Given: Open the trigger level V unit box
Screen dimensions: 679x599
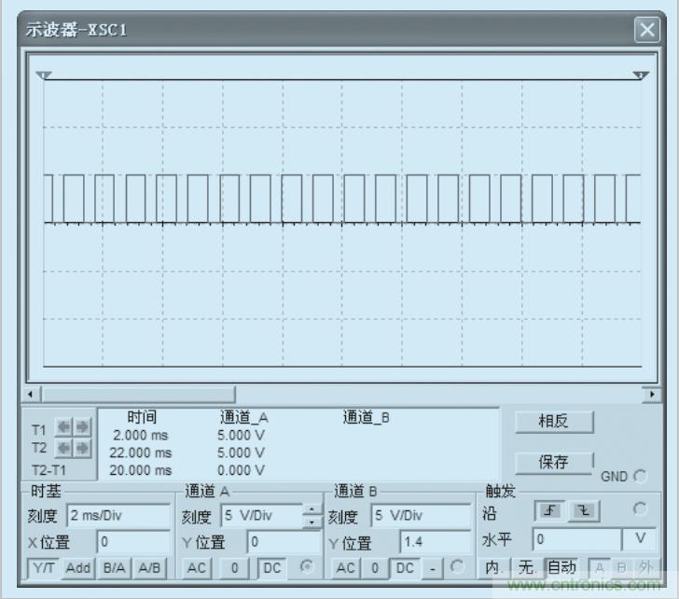Looking at the screenshot, I should (639, 539).
